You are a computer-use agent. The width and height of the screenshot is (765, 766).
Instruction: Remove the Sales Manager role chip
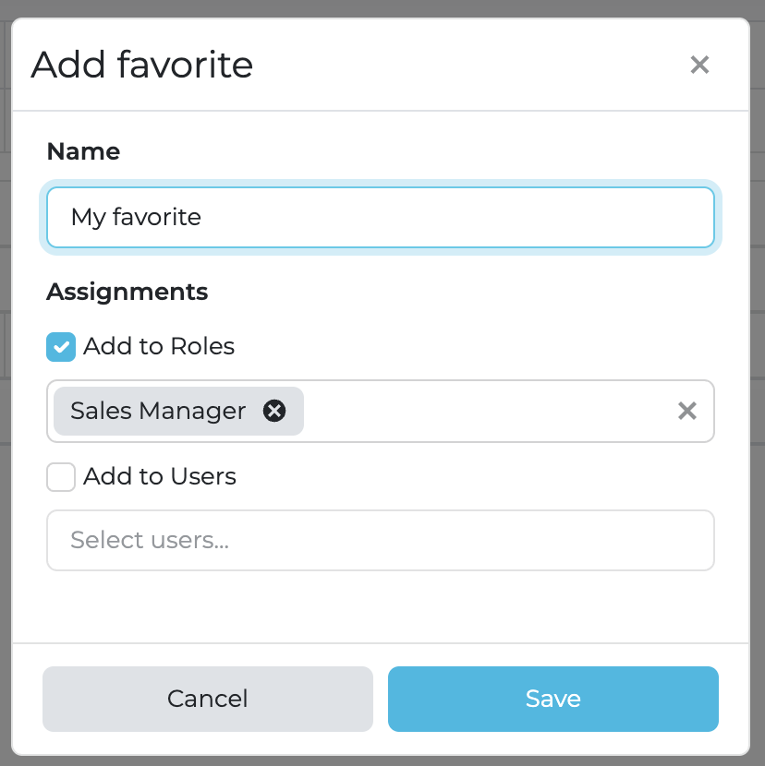[274, 411]
